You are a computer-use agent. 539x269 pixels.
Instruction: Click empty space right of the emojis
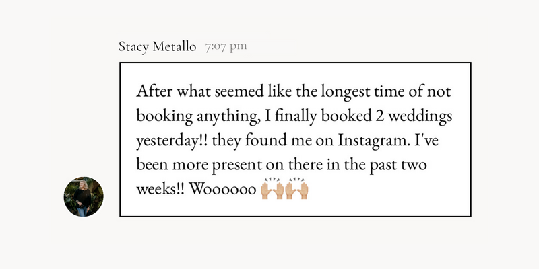[x=389, y=189]
